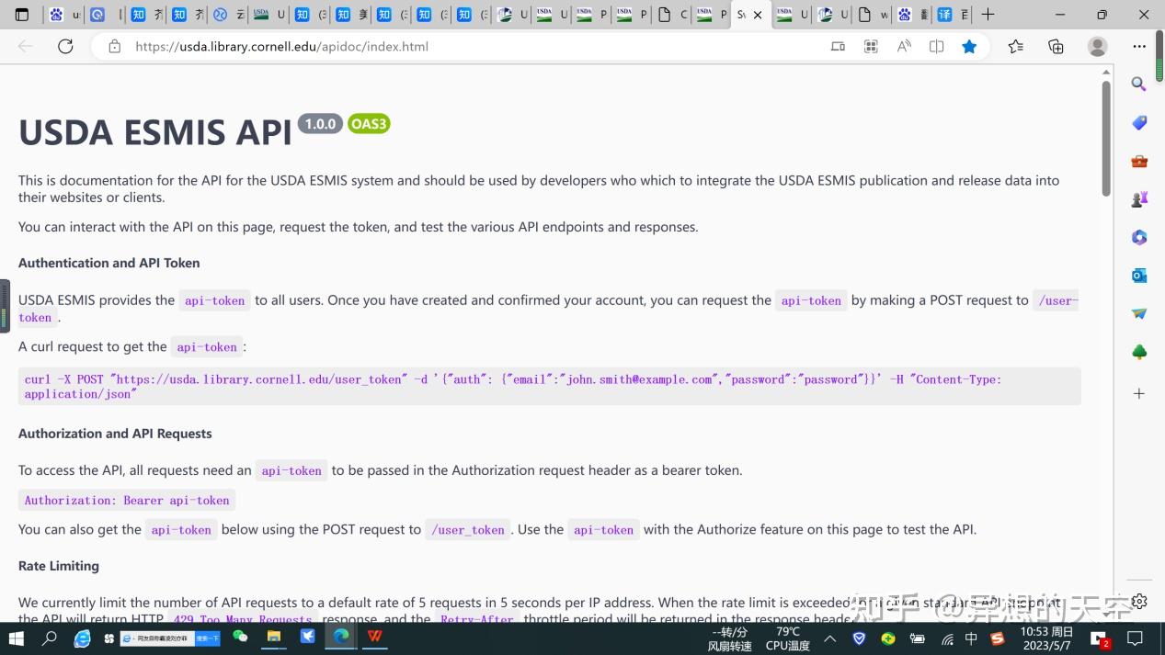
Task: Click the 'Rate Limiting' heading
Action: tap(59, 566)
